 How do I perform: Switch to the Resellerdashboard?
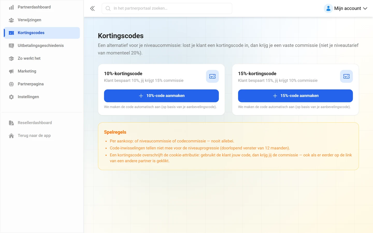point(42,123)
